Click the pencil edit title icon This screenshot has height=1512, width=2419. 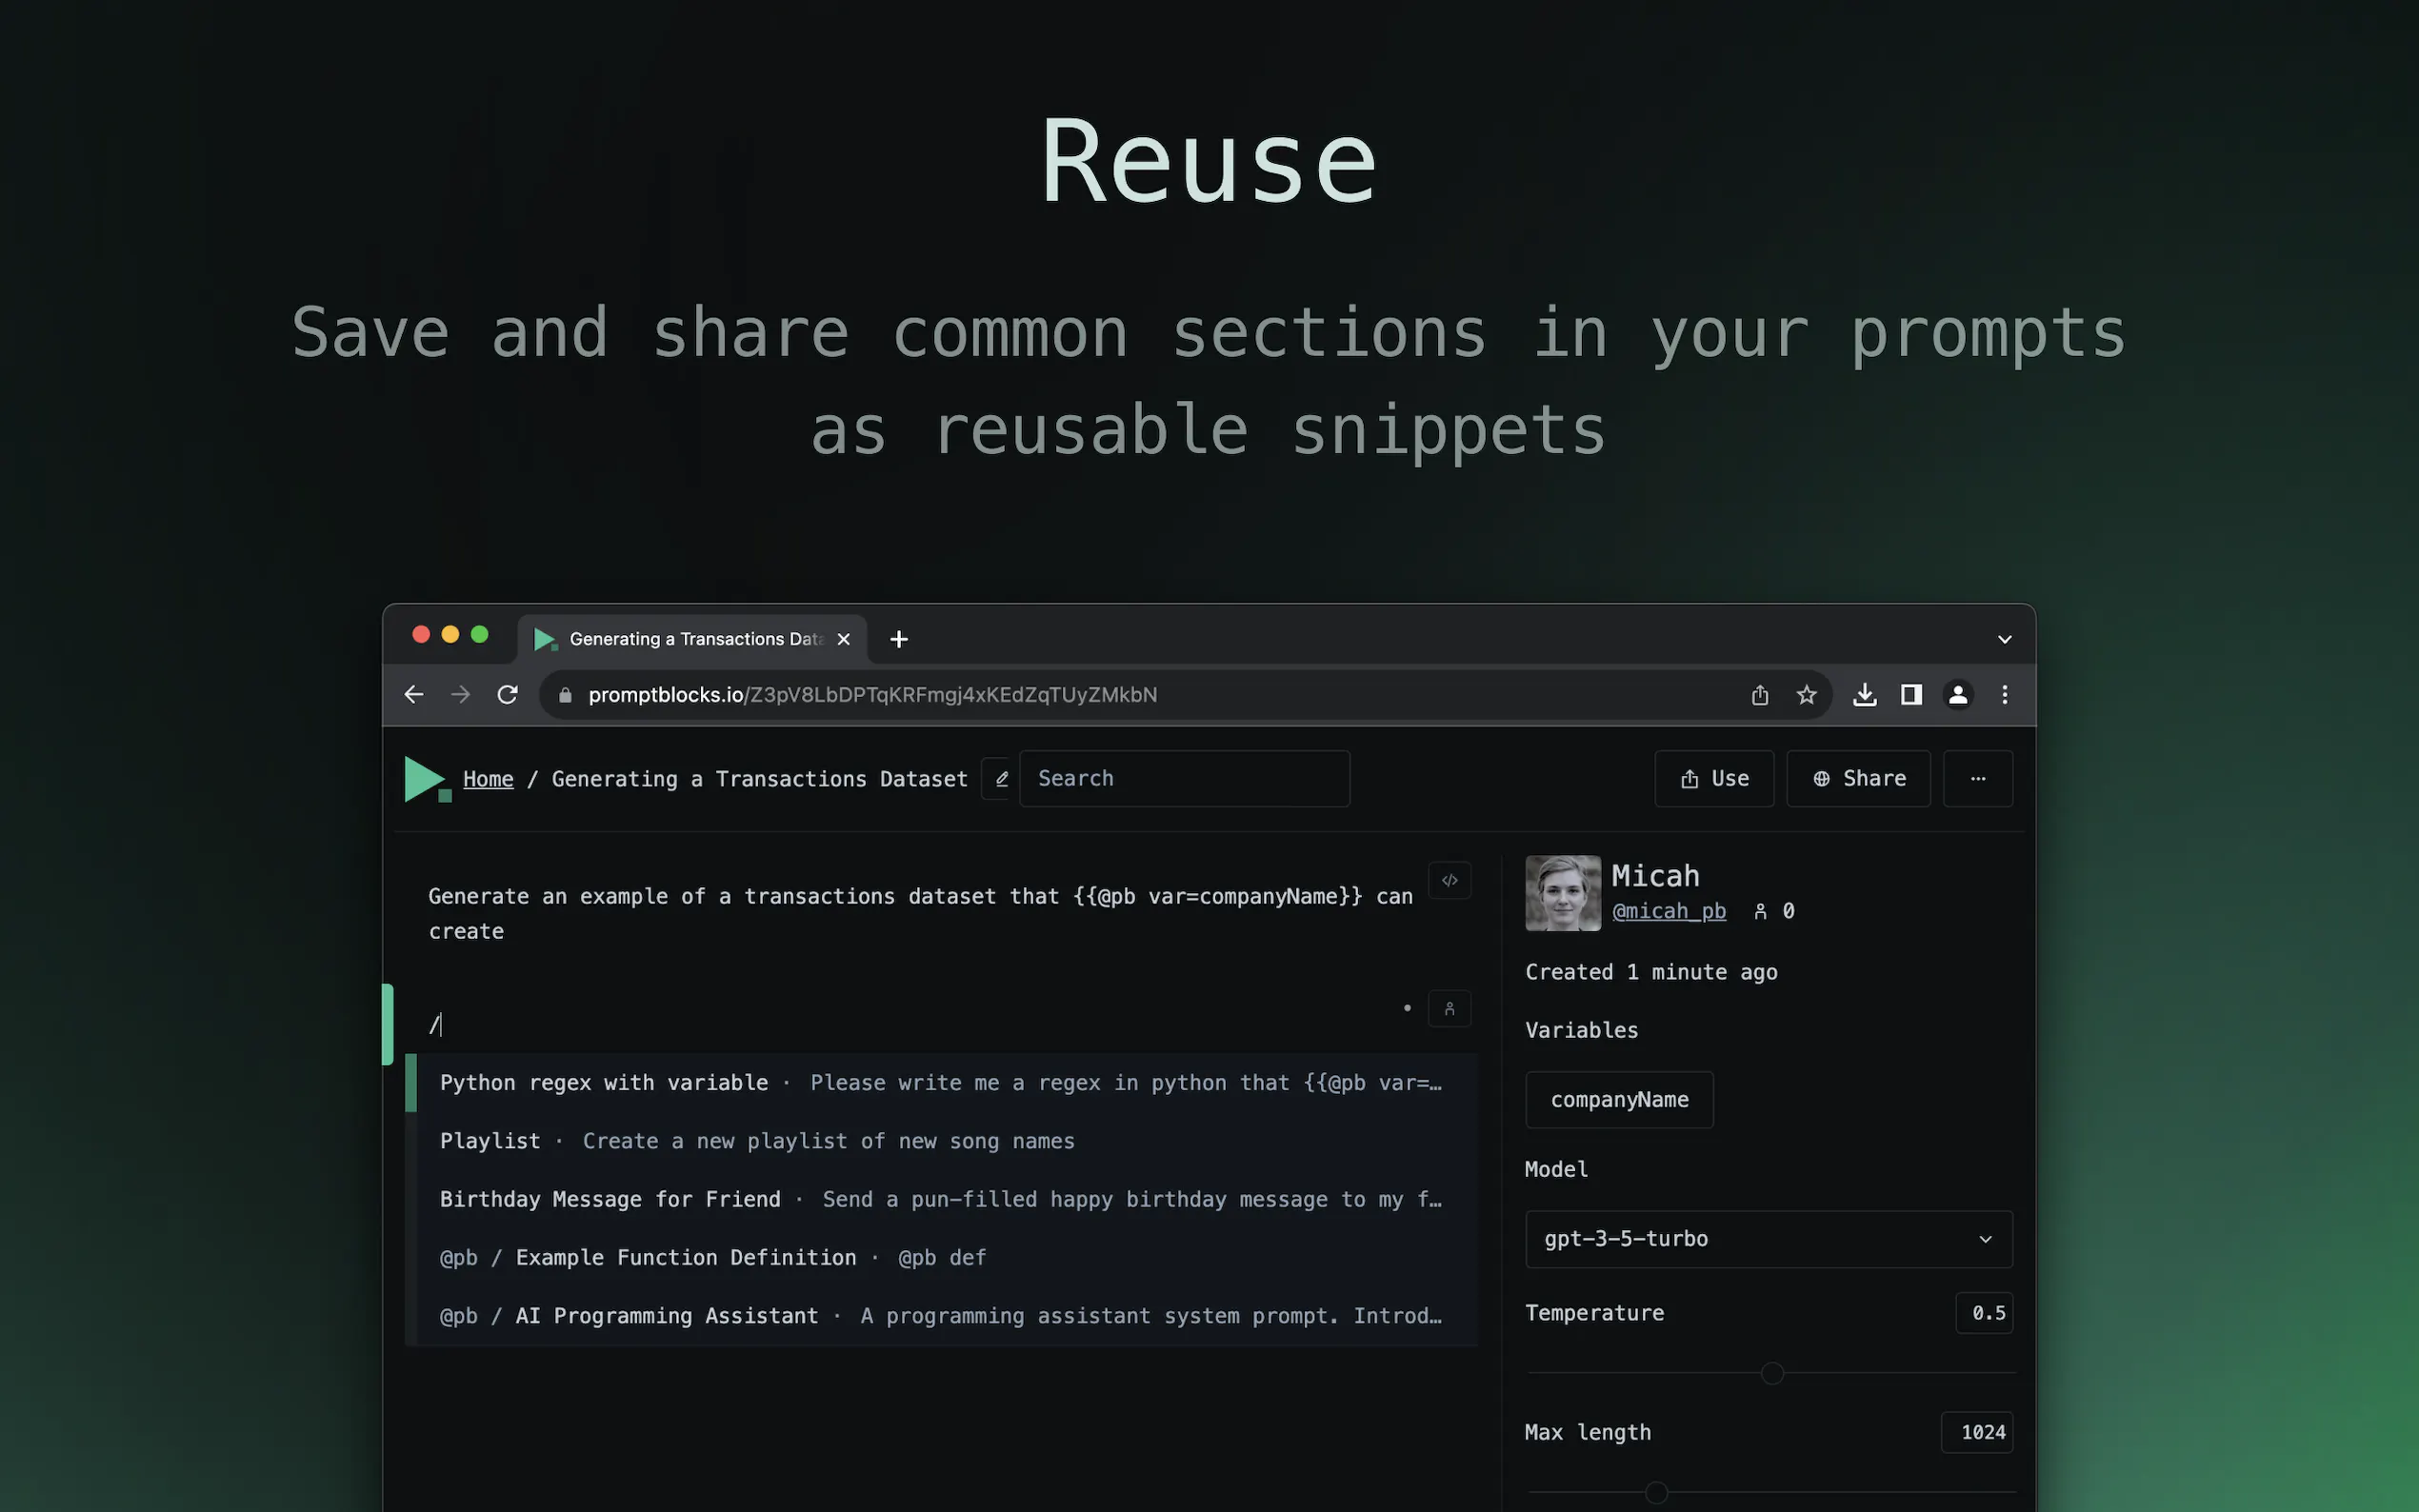tap(1001, 779)
